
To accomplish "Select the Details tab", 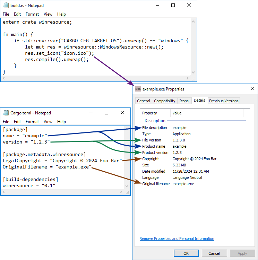I will (x=199, y=100).
